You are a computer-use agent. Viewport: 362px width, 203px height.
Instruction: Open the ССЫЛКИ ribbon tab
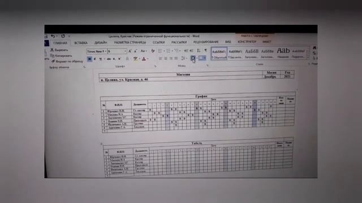coord(158,42)
